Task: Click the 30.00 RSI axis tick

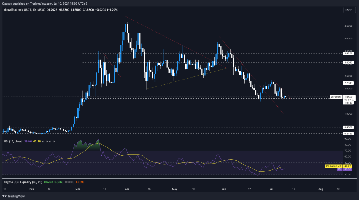Action: click(347, 175)
